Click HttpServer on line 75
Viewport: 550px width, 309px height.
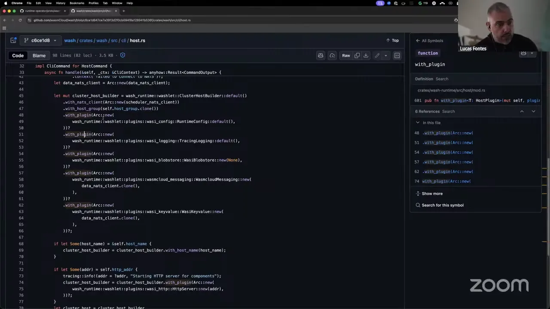click(184, 289)
